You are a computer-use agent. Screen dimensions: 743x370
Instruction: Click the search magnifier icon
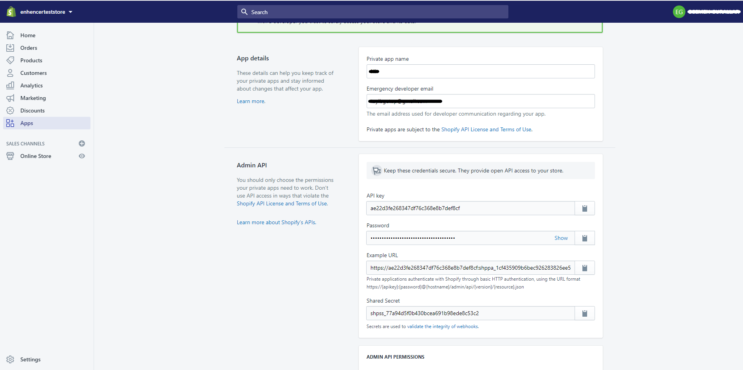[244, 12]
